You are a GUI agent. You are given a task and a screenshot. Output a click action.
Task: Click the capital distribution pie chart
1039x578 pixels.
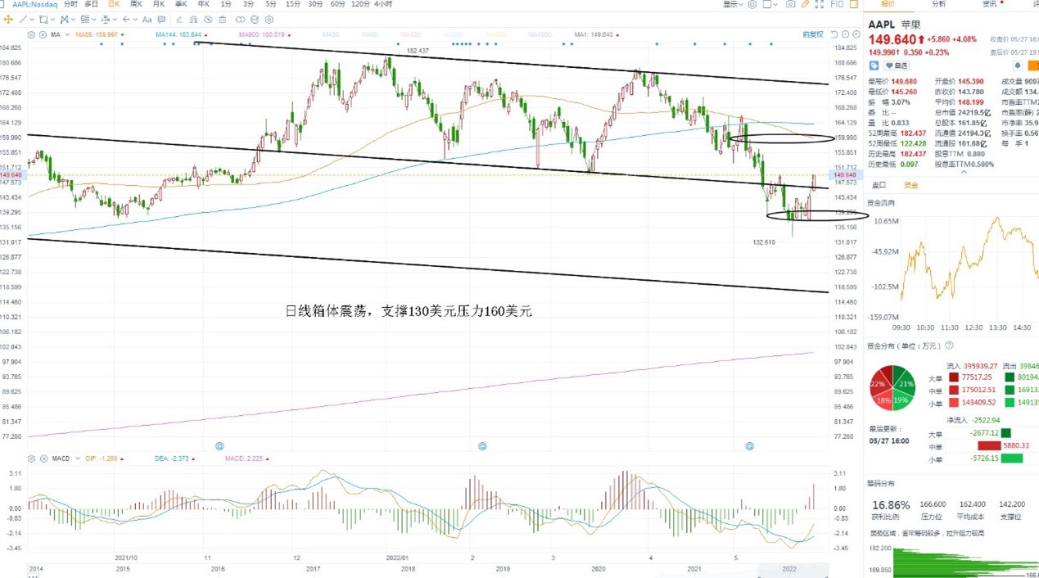point(892,389)
